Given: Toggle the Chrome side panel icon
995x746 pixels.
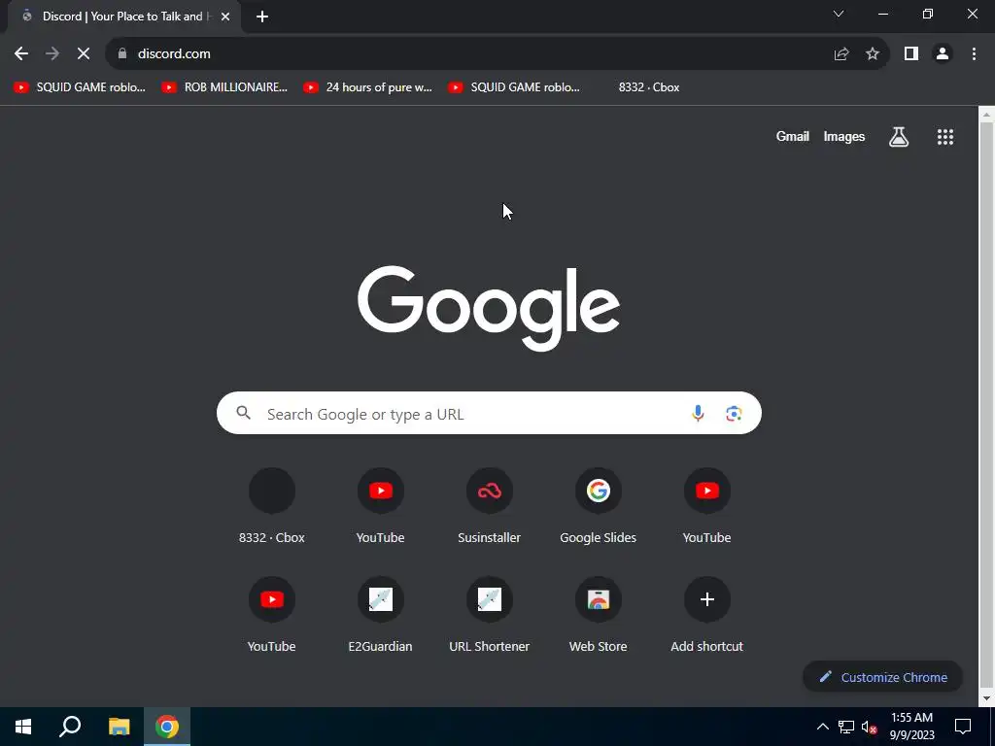Looking at the screenshot, I should pos(911,54).
